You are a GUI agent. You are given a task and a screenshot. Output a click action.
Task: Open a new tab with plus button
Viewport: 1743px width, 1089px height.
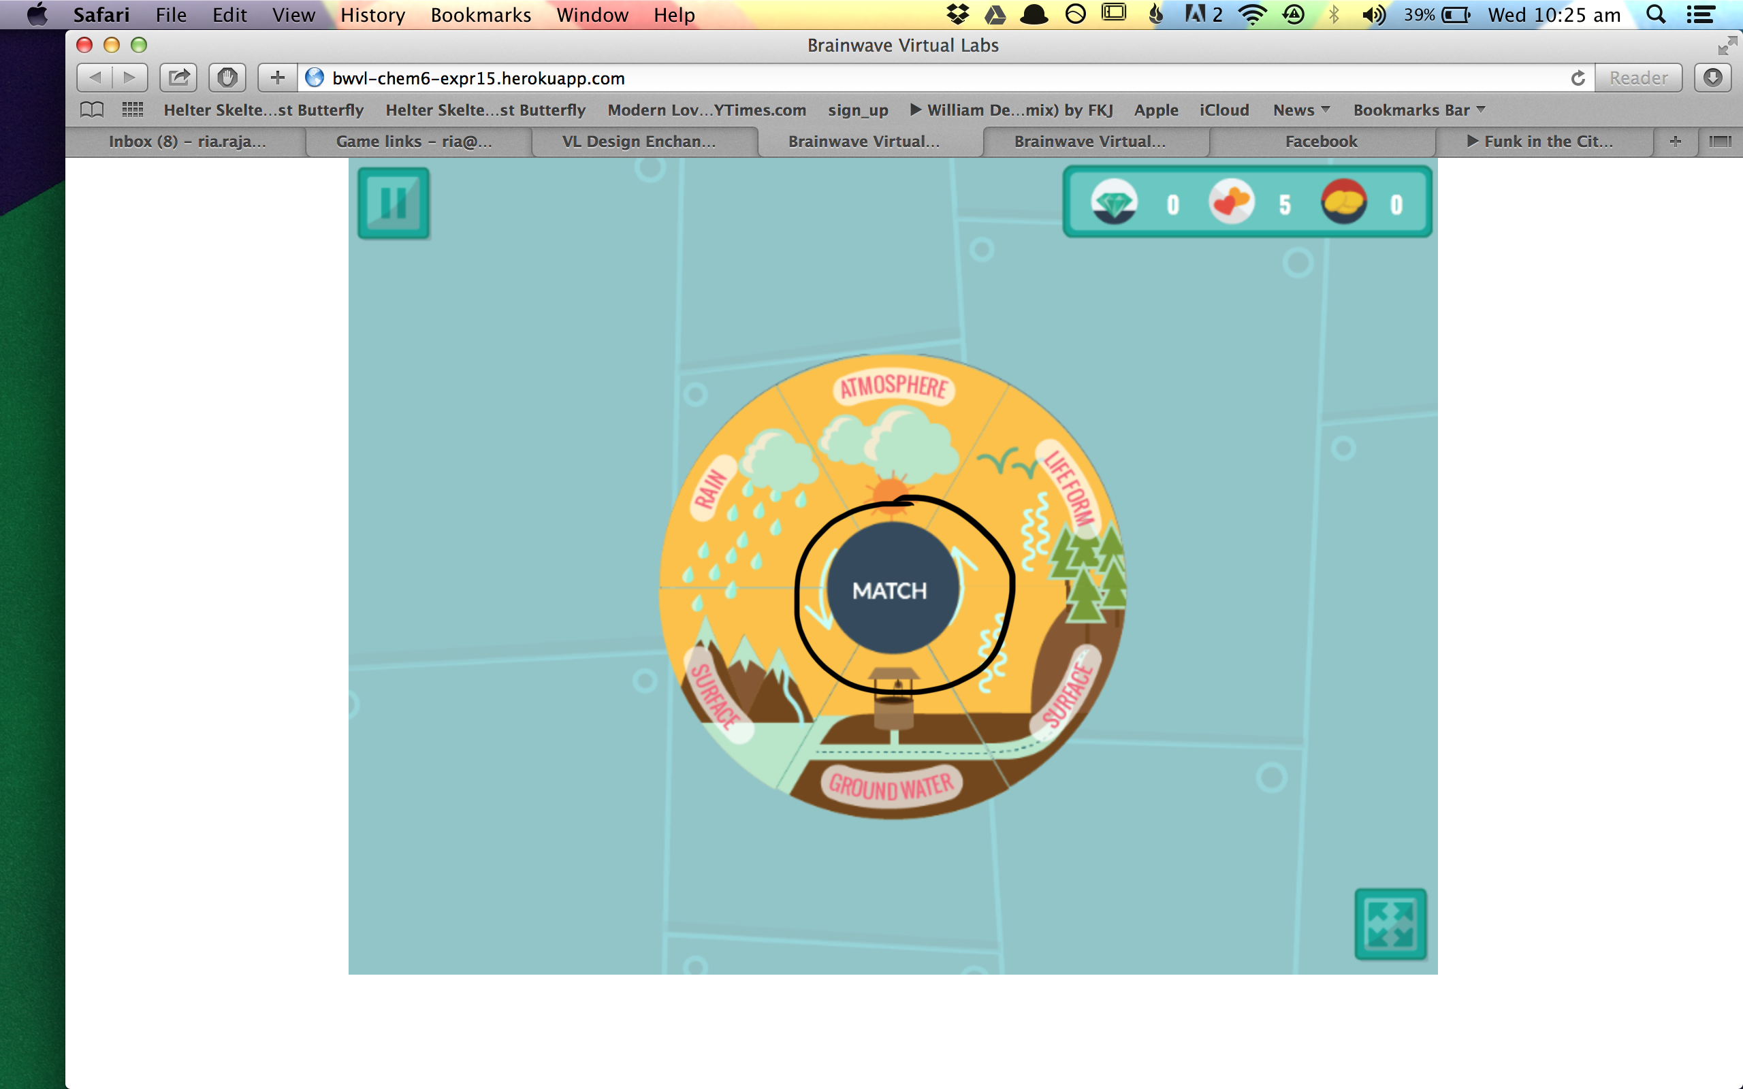pos(1676,142)
